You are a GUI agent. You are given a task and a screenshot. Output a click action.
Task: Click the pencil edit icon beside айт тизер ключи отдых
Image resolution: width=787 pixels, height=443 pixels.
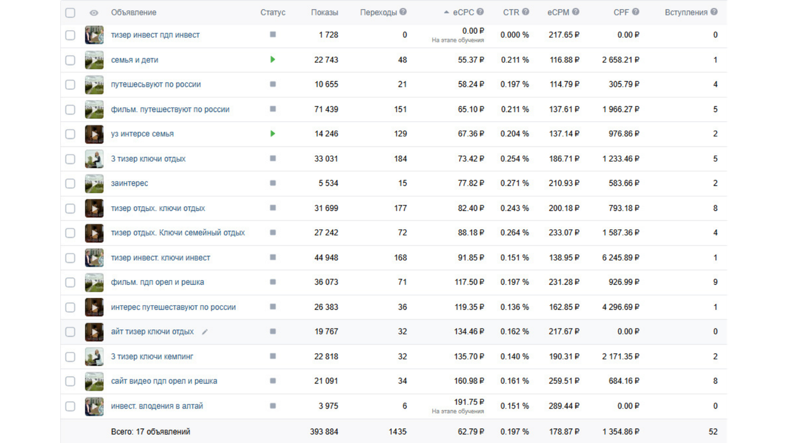(205, 332)
